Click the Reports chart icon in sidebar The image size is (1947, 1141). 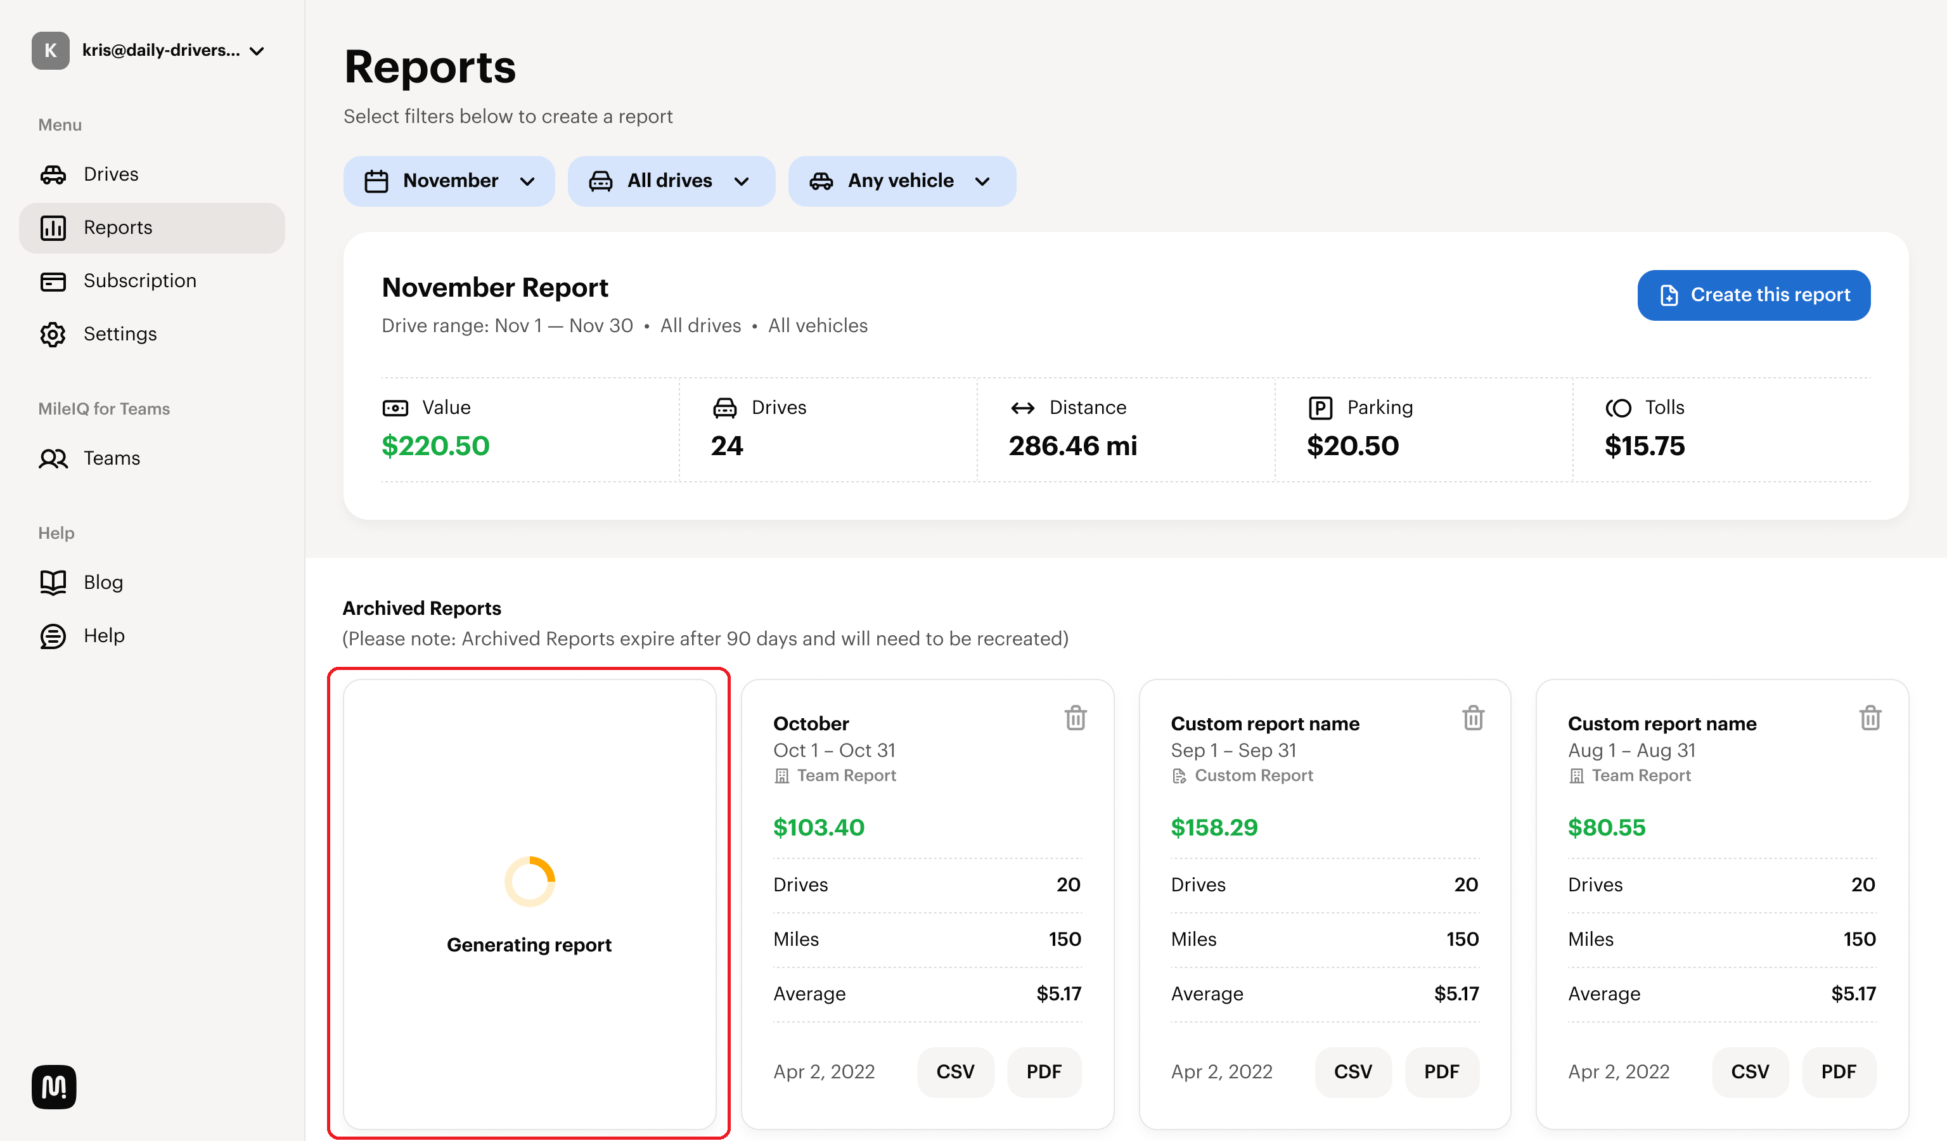(53, 228)
